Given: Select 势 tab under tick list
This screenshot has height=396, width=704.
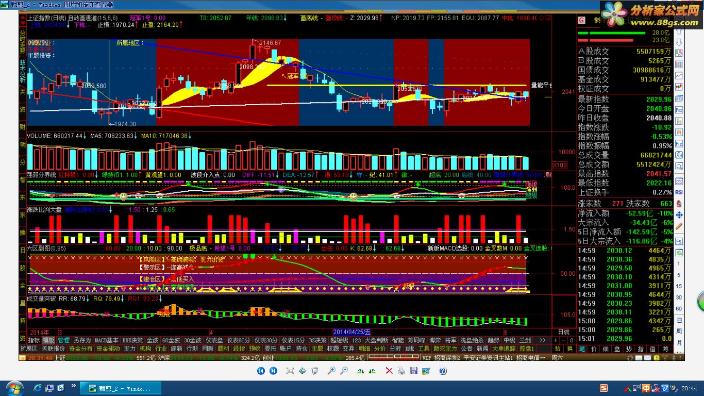Looking at the screenshot, I should point(629,349).
